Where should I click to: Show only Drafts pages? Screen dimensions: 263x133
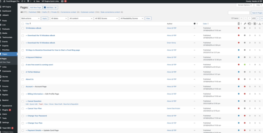pos(45,12)
